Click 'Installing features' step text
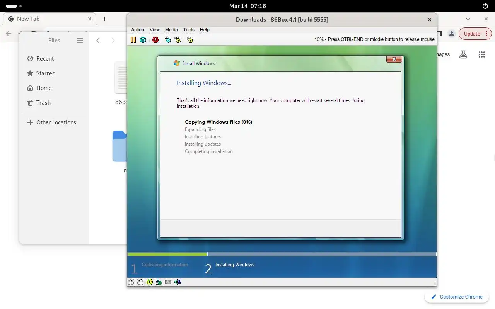Image resolution: width=495 pixels, height=309 pixels. click(203, 137)
